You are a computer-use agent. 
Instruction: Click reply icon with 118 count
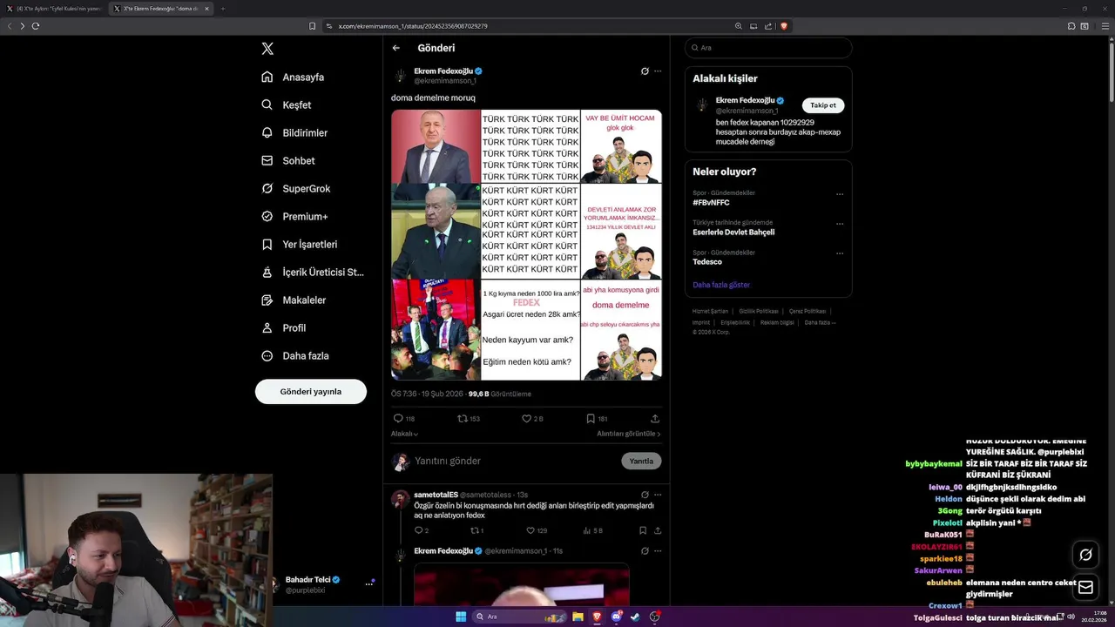tap(404, 419)
